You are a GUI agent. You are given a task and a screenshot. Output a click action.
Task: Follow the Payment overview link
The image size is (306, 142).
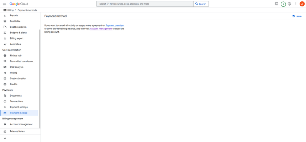[115, 26]
